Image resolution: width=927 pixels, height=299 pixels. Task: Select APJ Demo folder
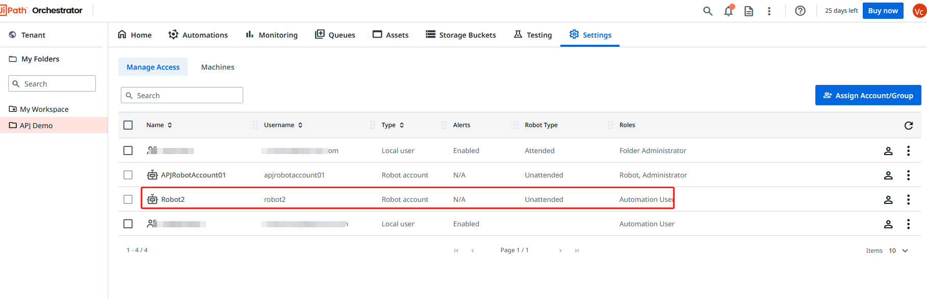(x=54, y=126)
